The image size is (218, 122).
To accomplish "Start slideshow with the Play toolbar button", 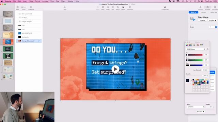I will tap(65, 7).
